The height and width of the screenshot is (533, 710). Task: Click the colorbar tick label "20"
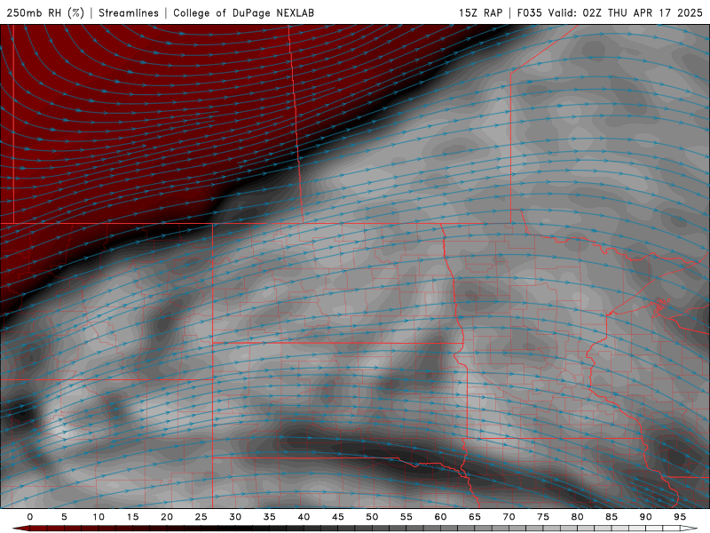pos(167,517)
